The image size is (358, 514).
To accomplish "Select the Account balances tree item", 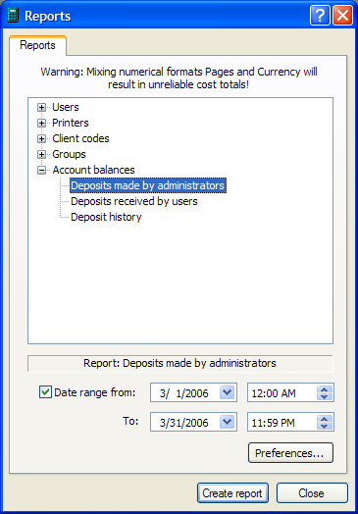I will tap(93, 170).
